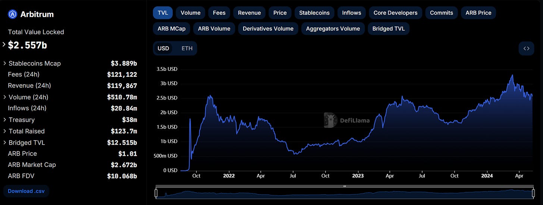Click the $20.84m inflows value
The image size is (543, 205).
pyautogui.click(x=124, y=108)
